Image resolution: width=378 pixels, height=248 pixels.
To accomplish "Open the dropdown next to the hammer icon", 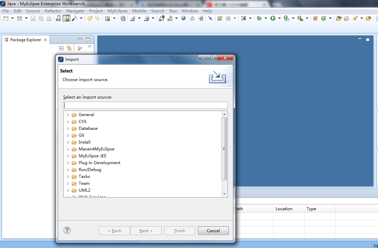I will click(x=81, y=18).
